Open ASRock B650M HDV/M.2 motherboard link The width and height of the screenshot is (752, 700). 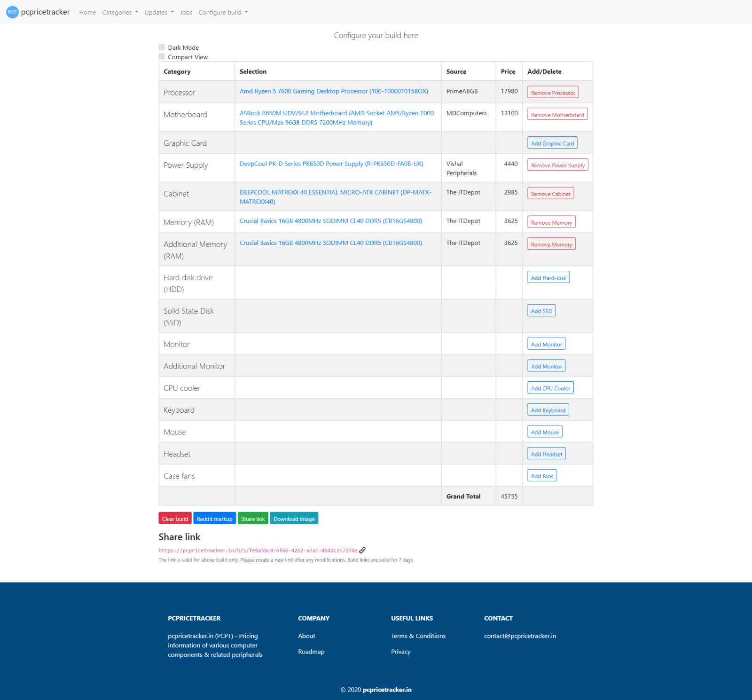pyautogui.click(x=337, y=118)
